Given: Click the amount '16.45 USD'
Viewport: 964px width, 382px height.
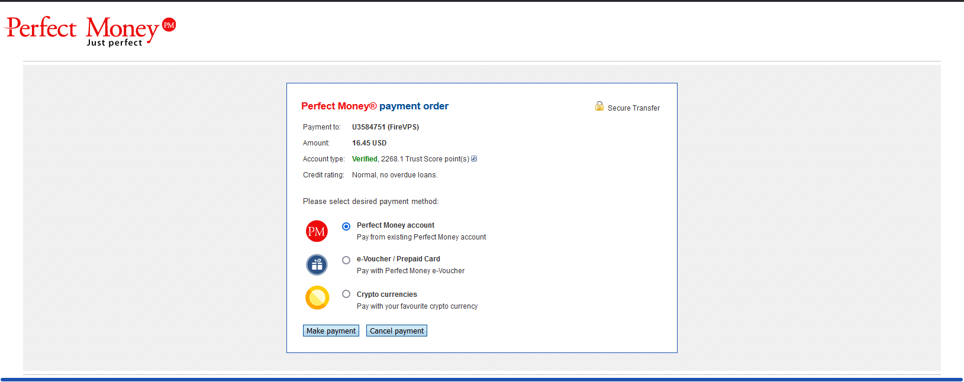Looking at the screenshot, I should (369, 143).
